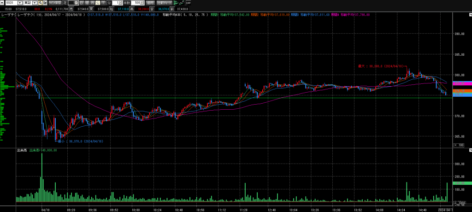Click the green flag icon in toolbar
This screenshot has height=212, width=472.
pos(176,3)
